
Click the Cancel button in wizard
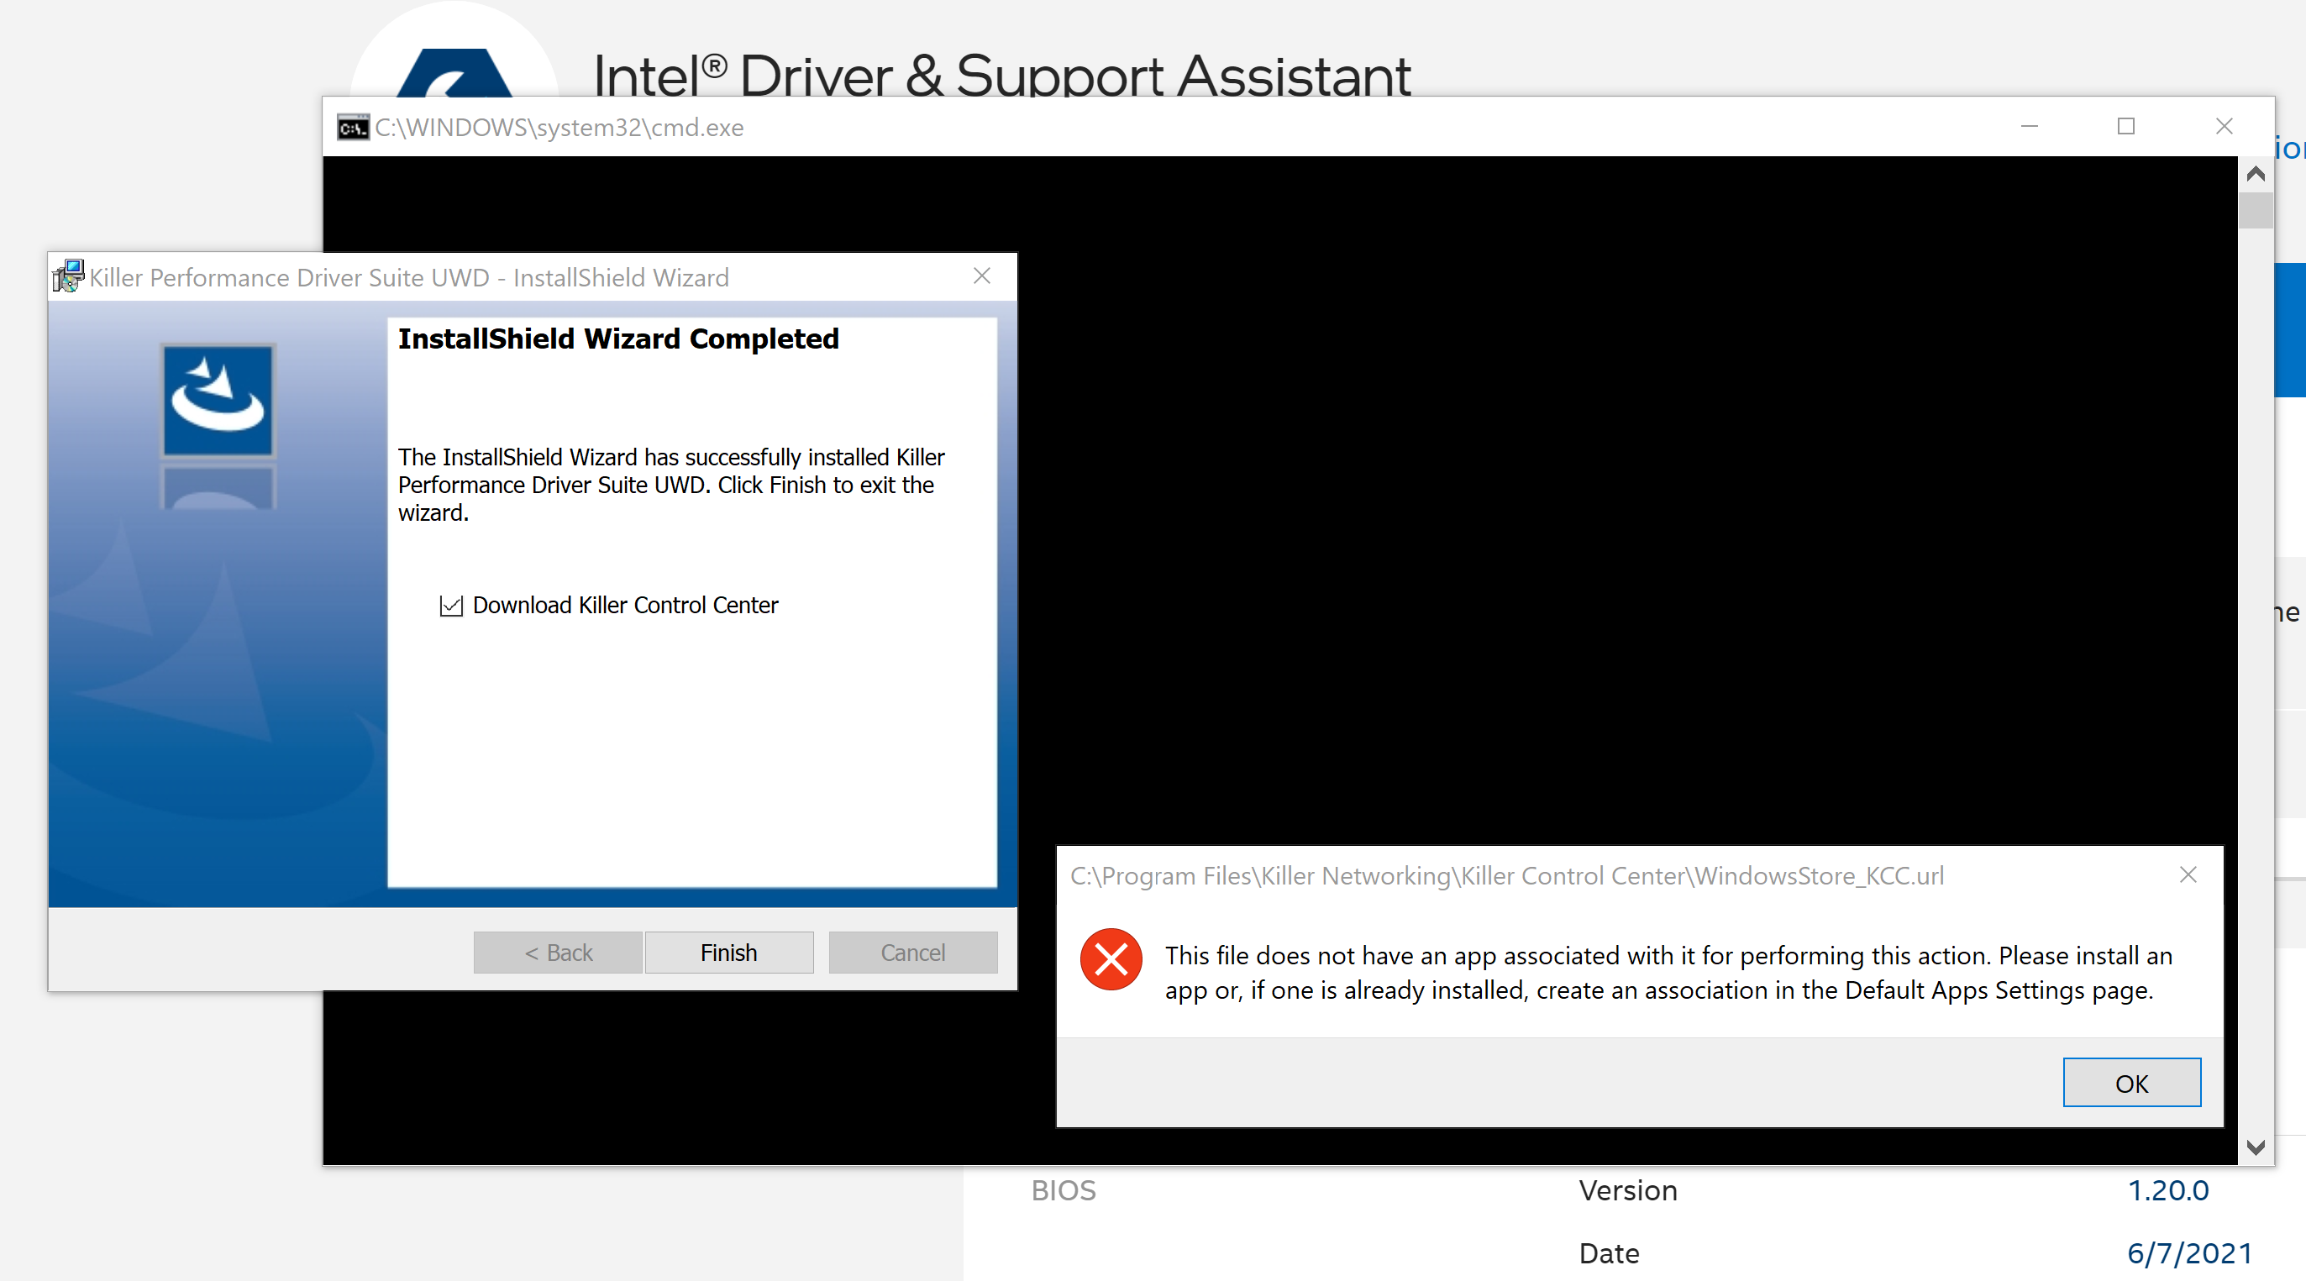(x=911, y=953)
